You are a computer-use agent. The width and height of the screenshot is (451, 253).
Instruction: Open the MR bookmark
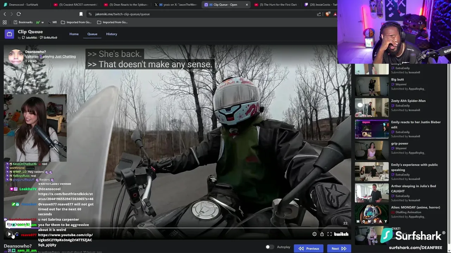[x=52, y=22]
